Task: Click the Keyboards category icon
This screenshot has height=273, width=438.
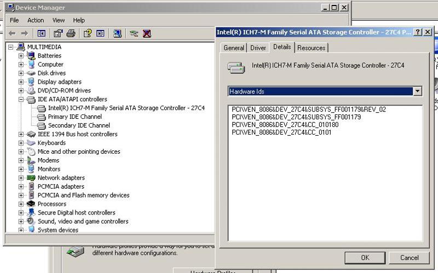Action: [31, 143]
